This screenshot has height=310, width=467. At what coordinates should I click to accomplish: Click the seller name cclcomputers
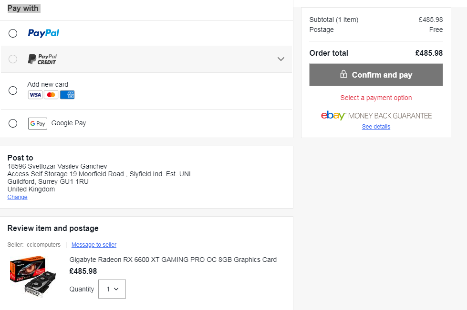(43, 245)
